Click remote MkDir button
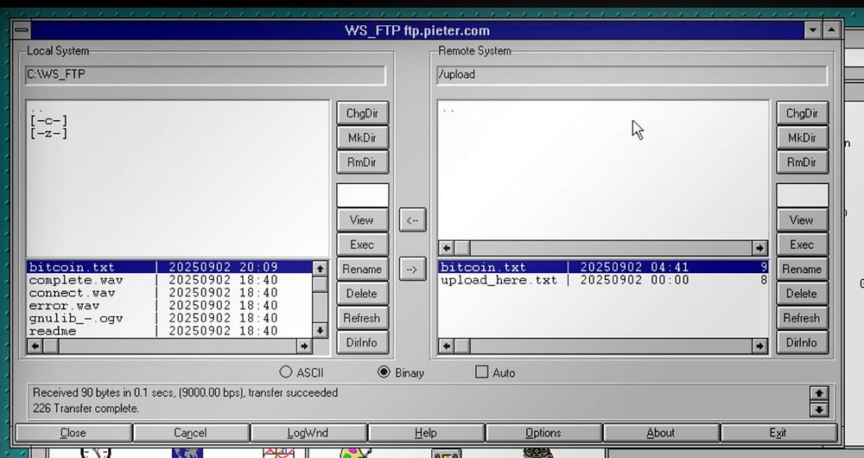Image resolution: width=864 pixels, height=458 pixels. pyautogui.click(x=802, y=137)
